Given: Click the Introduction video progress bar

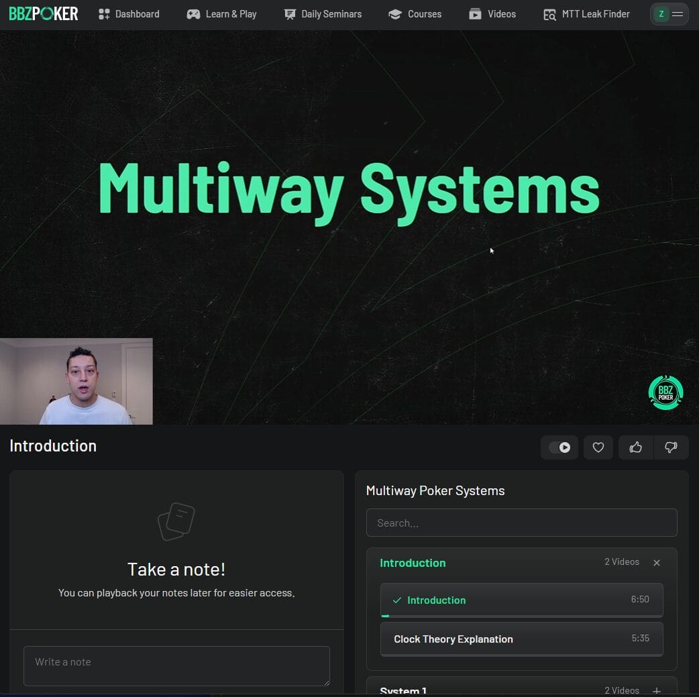Looking at the screenshot, I should point(521,615).
